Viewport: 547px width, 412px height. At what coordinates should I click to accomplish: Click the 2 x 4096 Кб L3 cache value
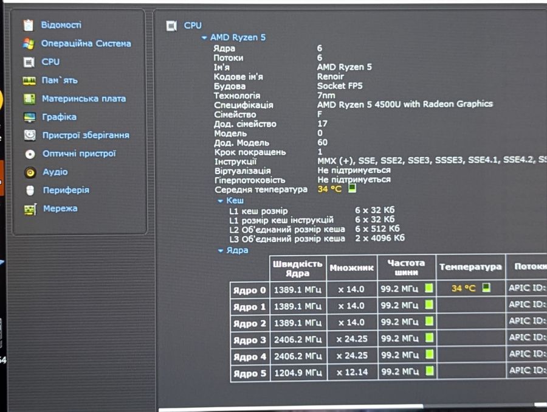[x=380, y=239]
